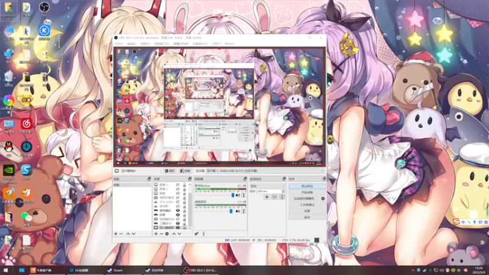Viewport: 489px width, 275px height.
Task: Add a scene transition with the plus button
Action: (x=267, y=197)
